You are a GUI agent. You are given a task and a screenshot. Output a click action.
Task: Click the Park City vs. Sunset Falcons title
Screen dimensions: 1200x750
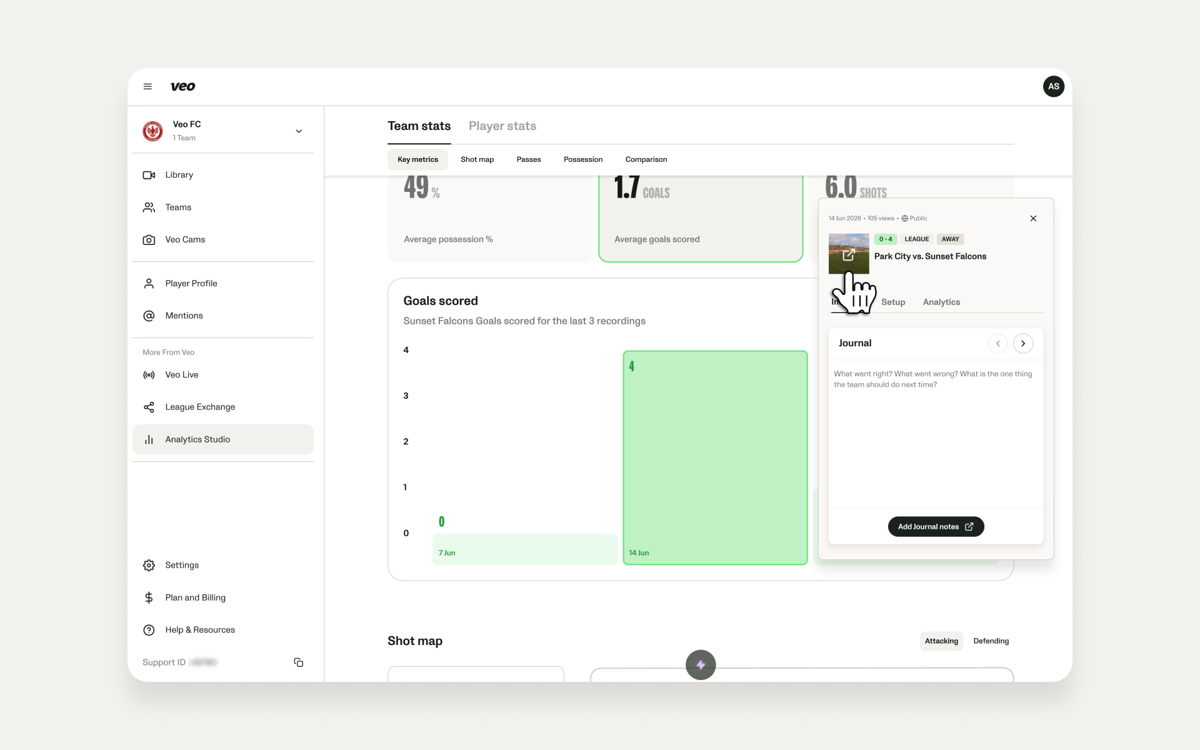930,257
